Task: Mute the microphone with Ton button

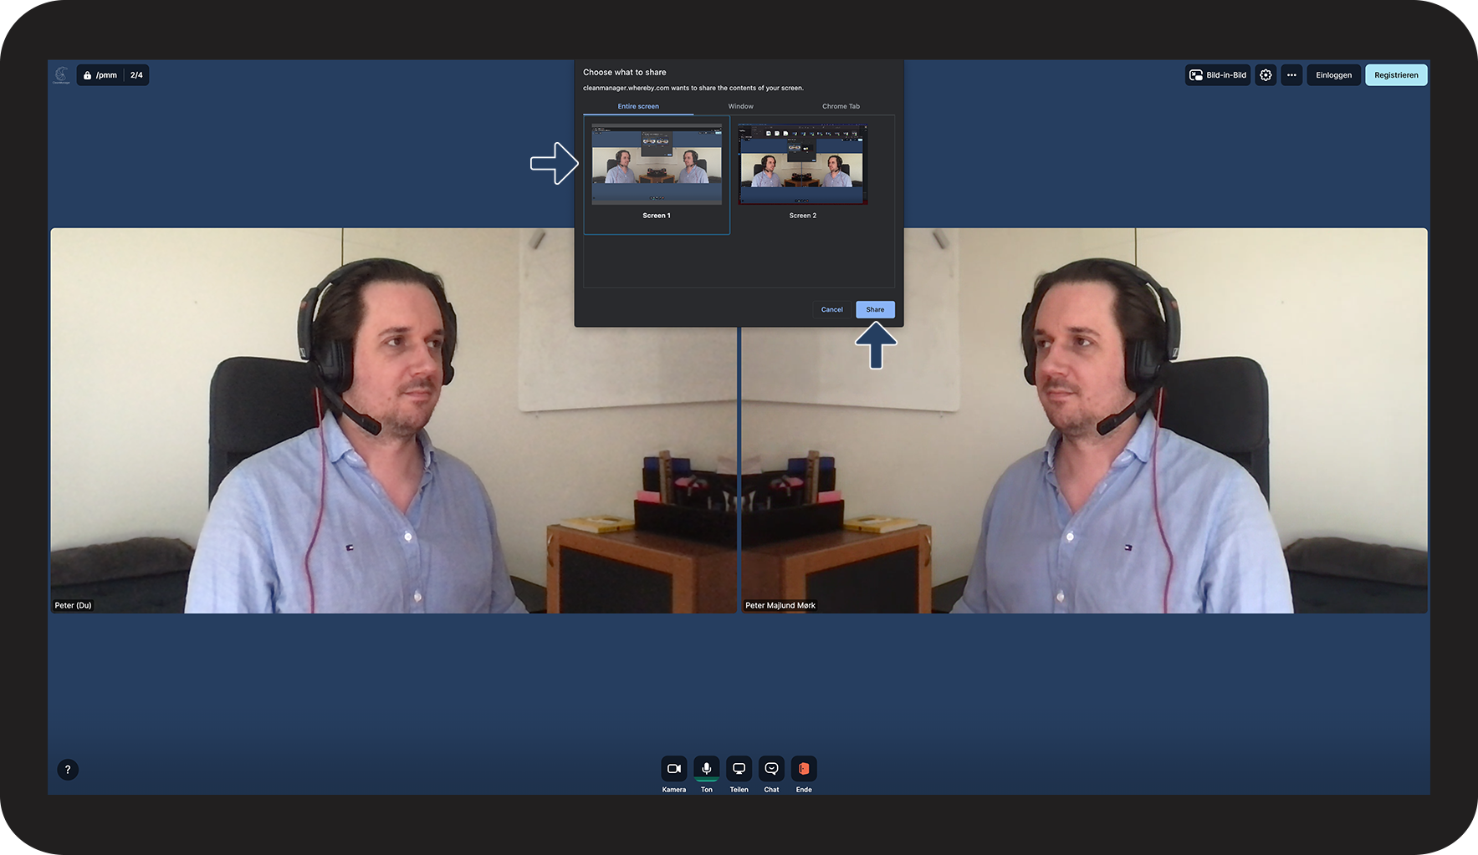Action: (x=706, y=768)
